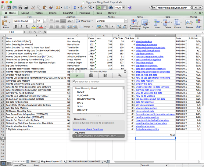The image size is (204, 167).
Task: Open the Reference Tools tab in Formula Builder
Action: click(x=105, y=75)
